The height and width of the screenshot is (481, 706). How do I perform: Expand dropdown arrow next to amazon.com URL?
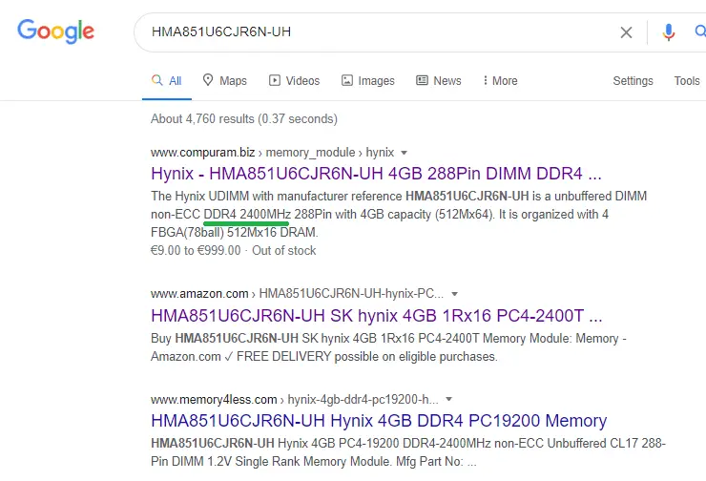(455, 294)
